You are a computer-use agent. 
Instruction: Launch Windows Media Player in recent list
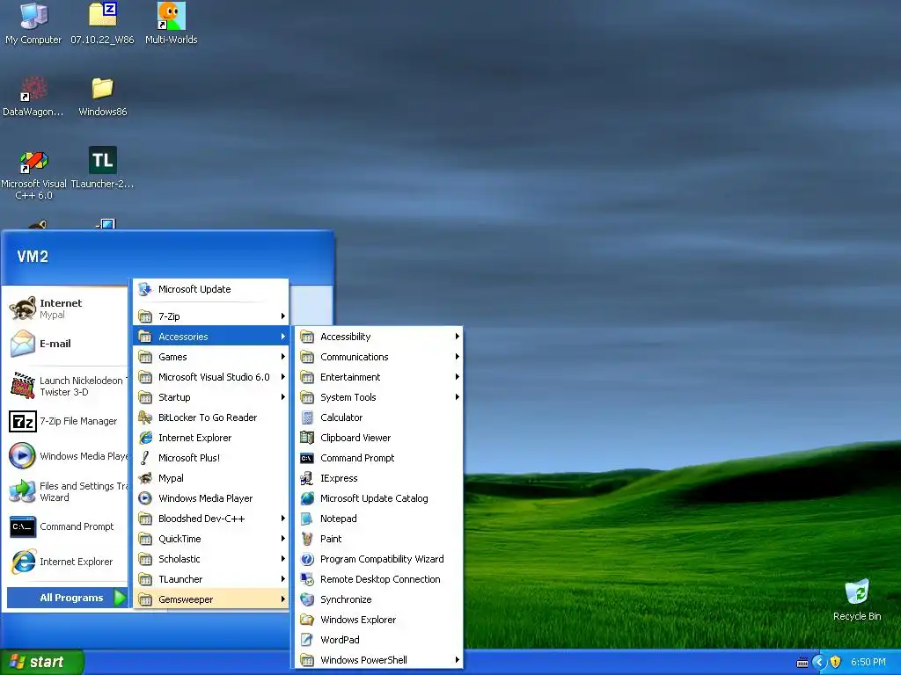(x=66, y=456)
